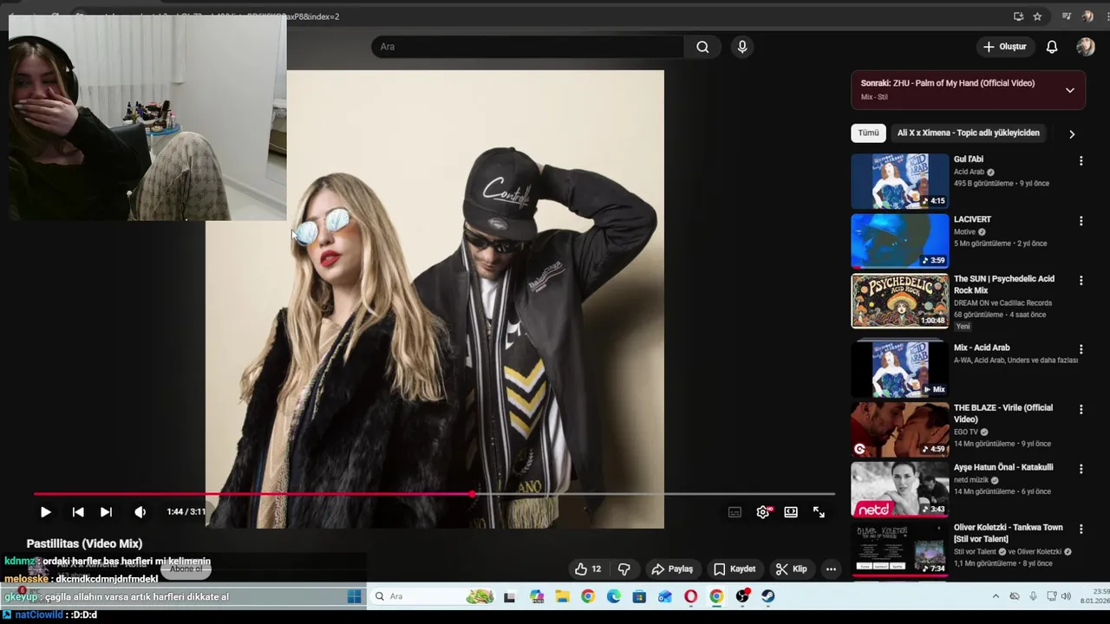1110x624 pixels.
Task: Enter full screen mode
Action: point(819,512)
